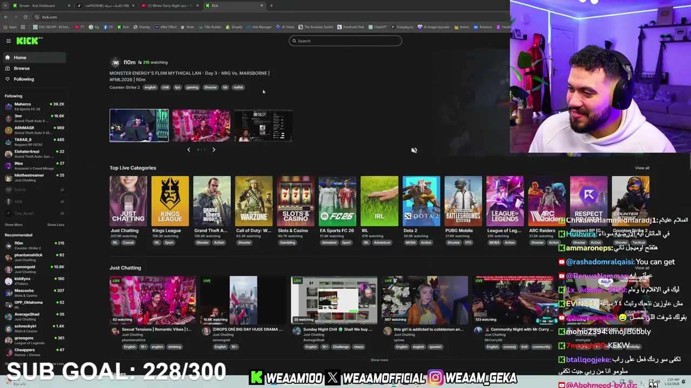This screenshot has width=691, height=388.
Task: Click the Kick logo
Action: (x=29, y=41)
